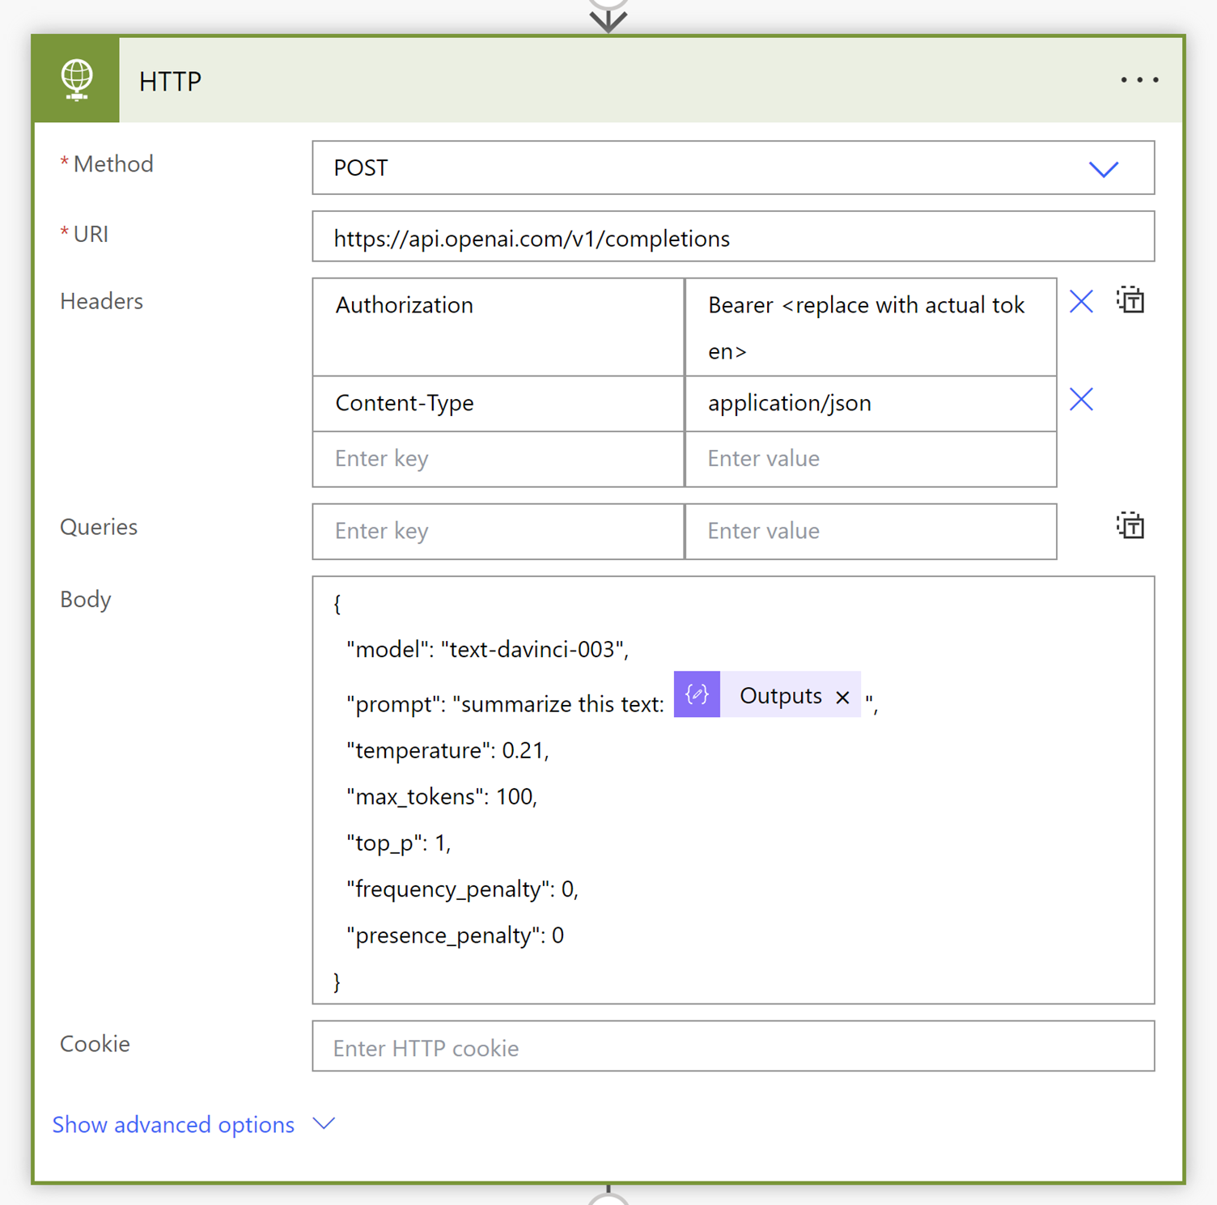
Task: Click the Cookie label
Action: pos(95,1044)
